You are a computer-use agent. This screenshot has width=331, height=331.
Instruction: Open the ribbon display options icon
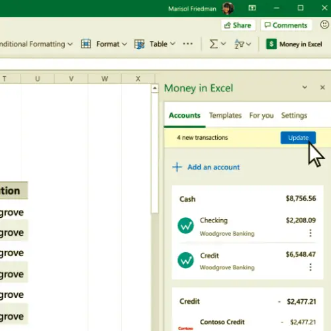[x=252, y=8]
